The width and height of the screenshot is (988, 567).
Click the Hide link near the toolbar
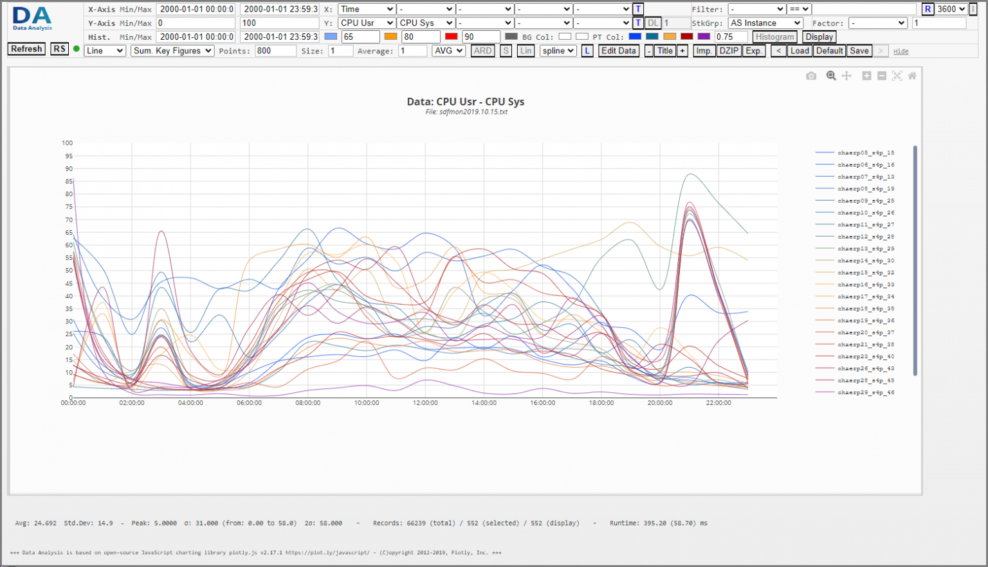(901, 51)
